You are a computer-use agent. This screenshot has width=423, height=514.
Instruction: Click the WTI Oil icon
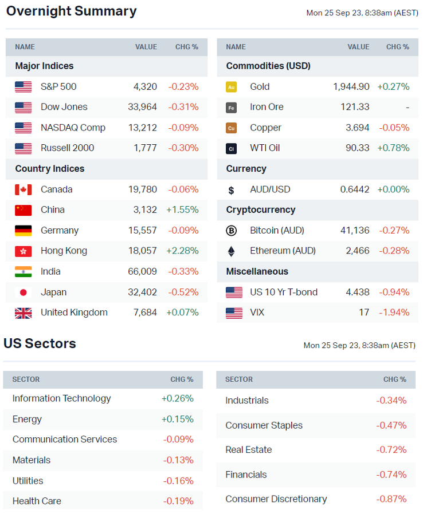(232, 148)
